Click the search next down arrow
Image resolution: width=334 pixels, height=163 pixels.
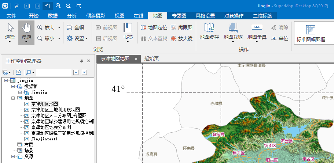click(x=84, y=72)
